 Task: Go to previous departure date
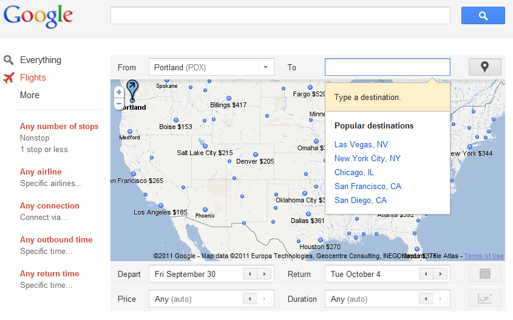(250, 273)
